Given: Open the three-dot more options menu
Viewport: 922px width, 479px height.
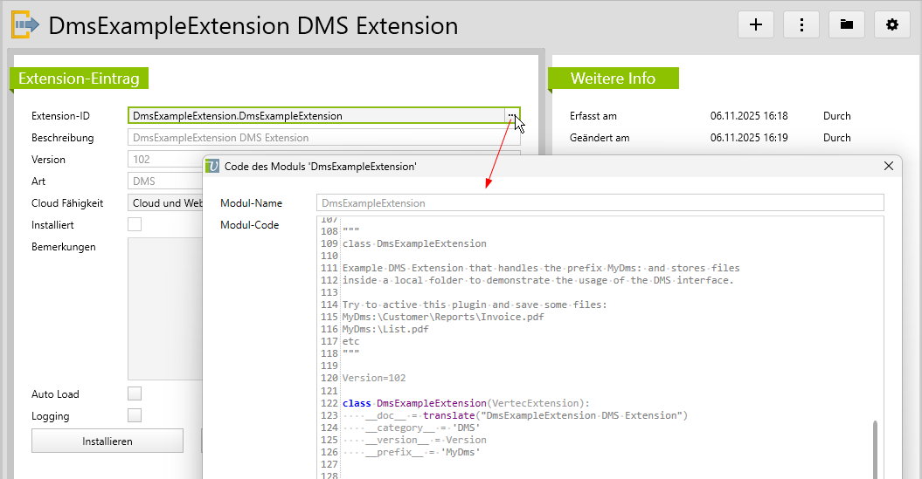Looking at the screenshot, I should tap(801, 24).
